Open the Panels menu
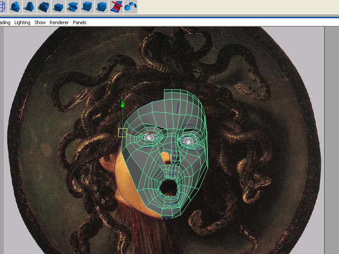 click(79, 22)
